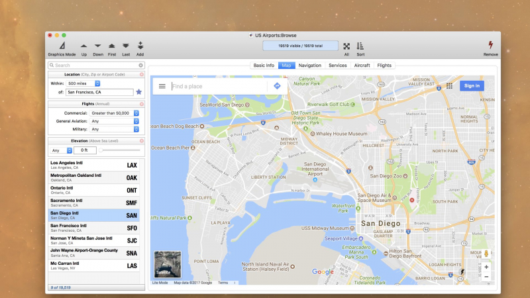Select San Diego Intl SAN row

[x=94, y=215]
